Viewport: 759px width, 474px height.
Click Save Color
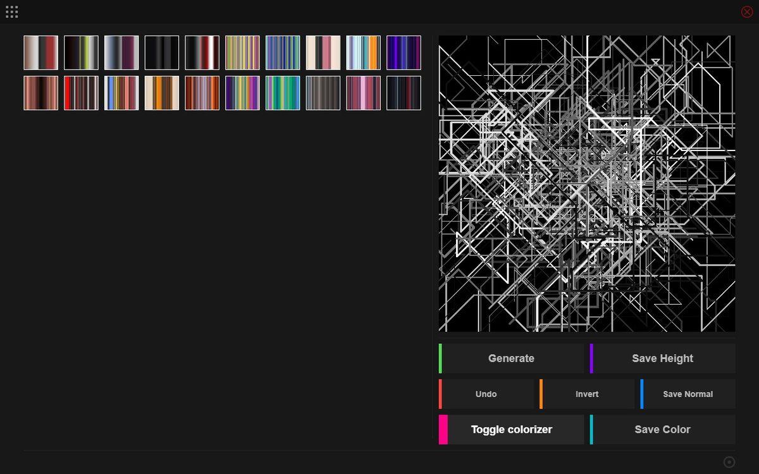click(x=662, y=430)
